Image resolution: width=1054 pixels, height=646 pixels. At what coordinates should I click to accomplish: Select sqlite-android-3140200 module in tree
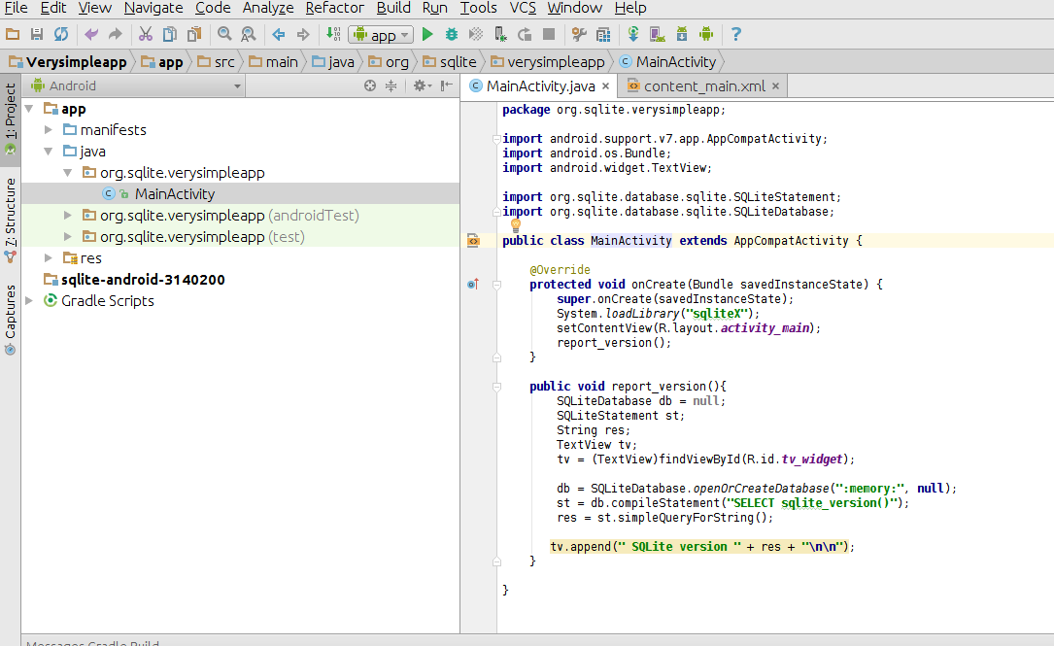pos(143,280)
